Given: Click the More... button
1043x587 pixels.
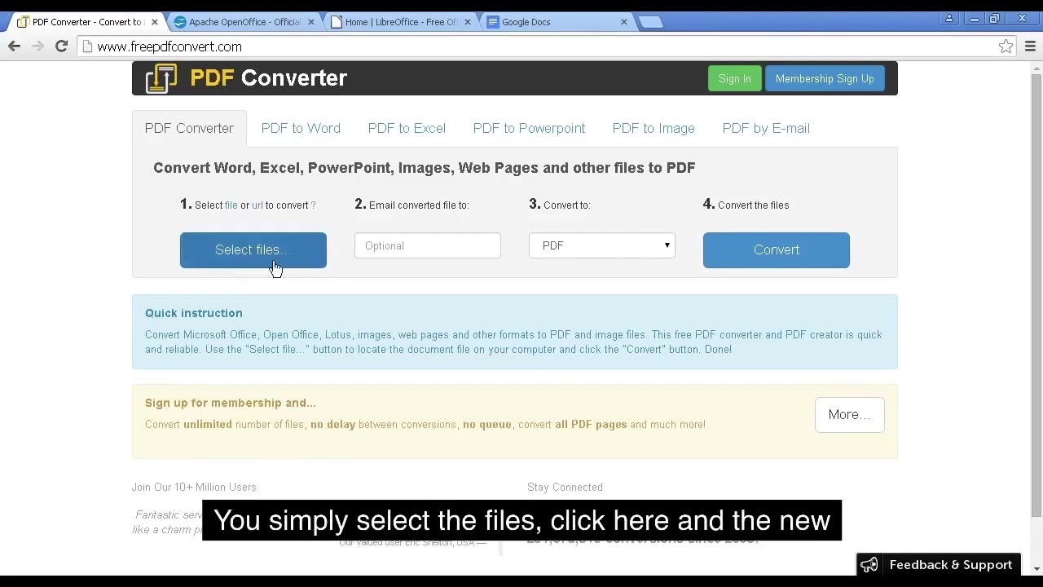Looking at the screenshot, I should click(850, 414).
